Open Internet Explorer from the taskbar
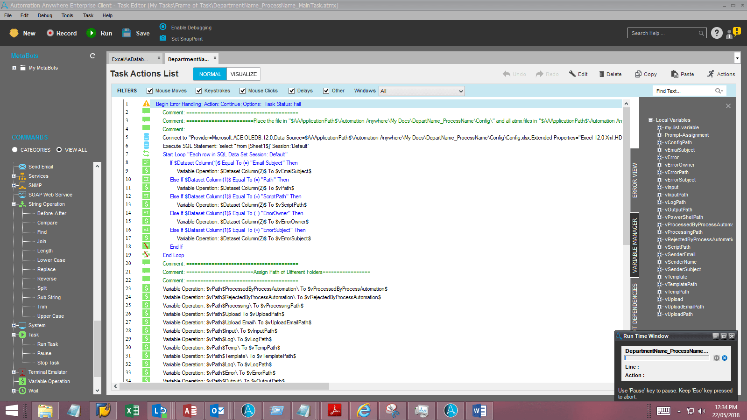Image resolution: width=747 pixels, height=420 pixels. coord(364,411)
